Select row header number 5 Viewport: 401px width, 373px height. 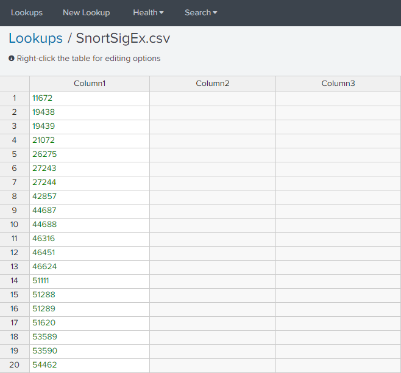[15, 154]
